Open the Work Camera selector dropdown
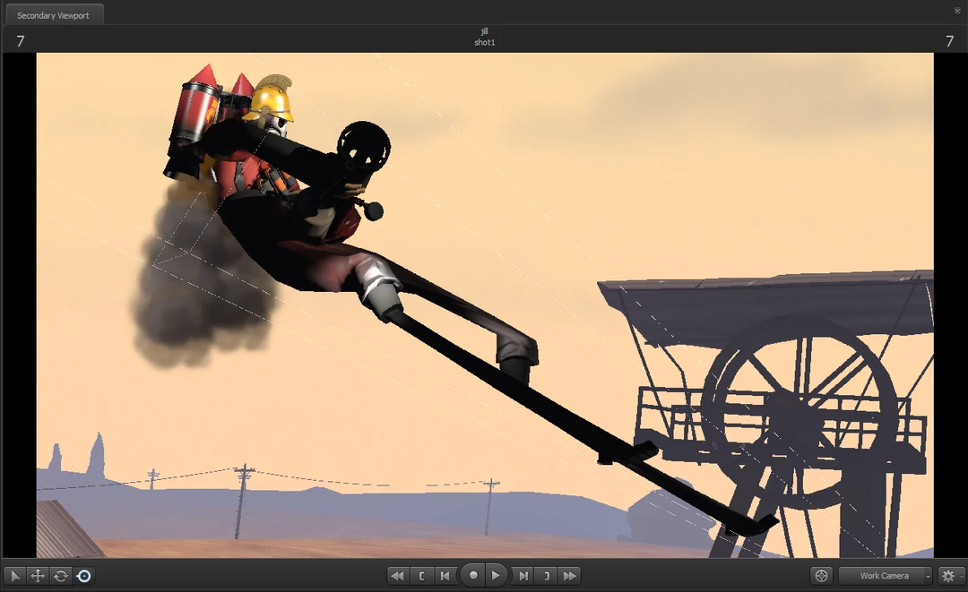The image size is (968, 592). coord(885,576)
